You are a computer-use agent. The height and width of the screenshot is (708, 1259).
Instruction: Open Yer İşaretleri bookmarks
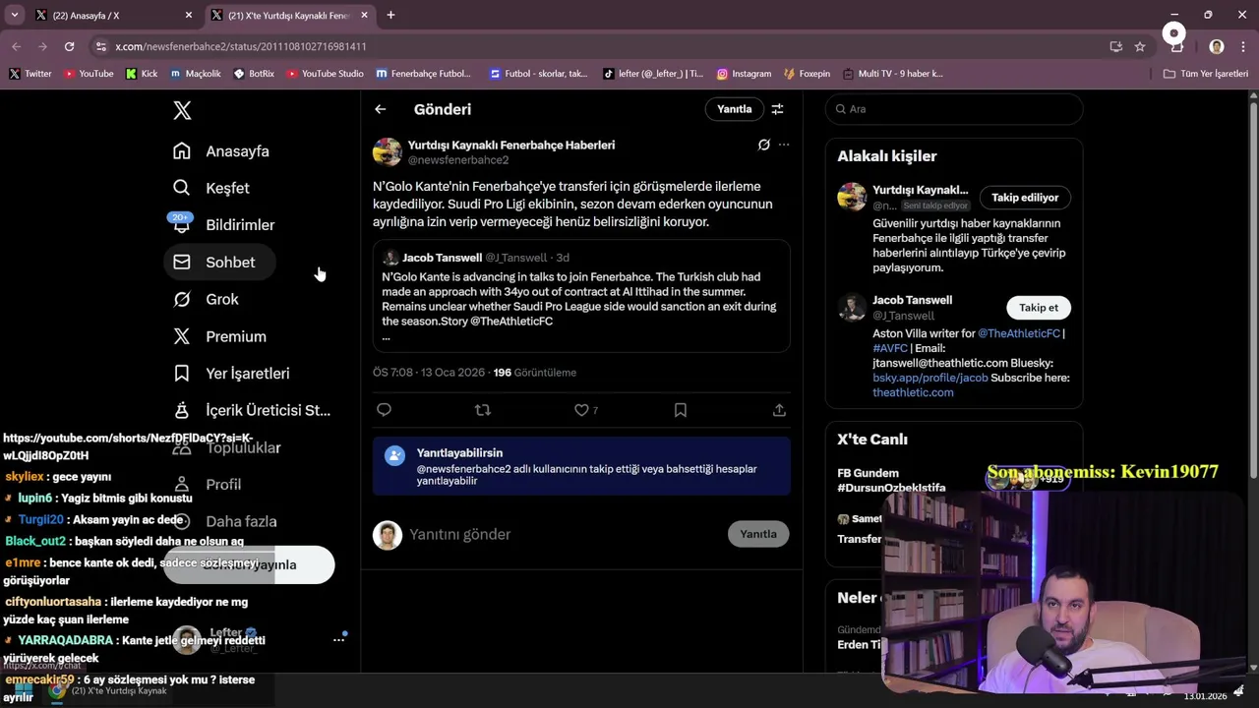(231, 374)
